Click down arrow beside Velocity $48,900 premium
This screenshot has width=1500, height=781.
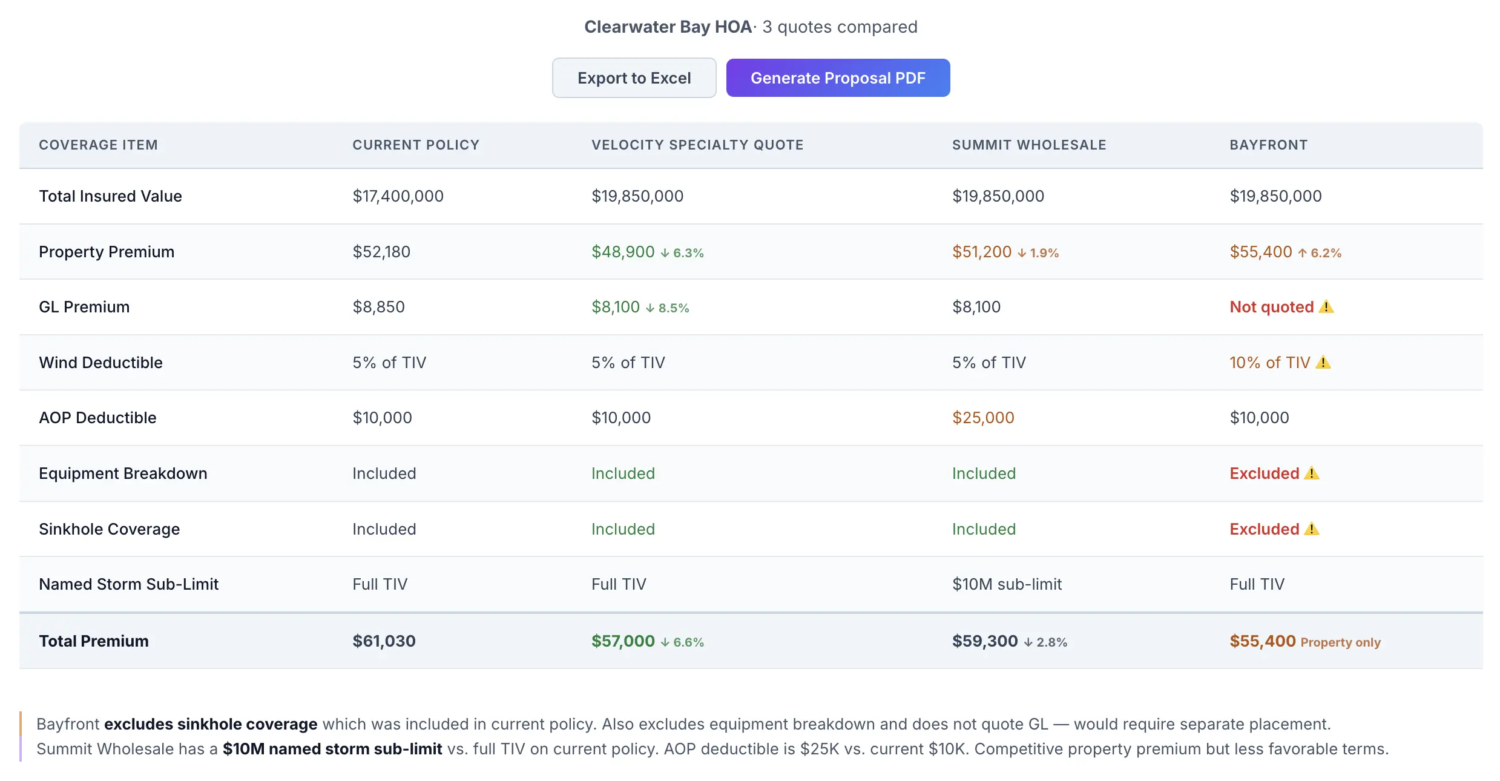tap(665, 253)
